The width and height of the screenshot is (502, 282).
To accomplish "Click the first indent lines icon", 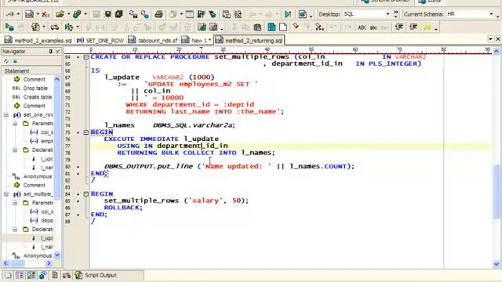I will [x=399, y=27].
